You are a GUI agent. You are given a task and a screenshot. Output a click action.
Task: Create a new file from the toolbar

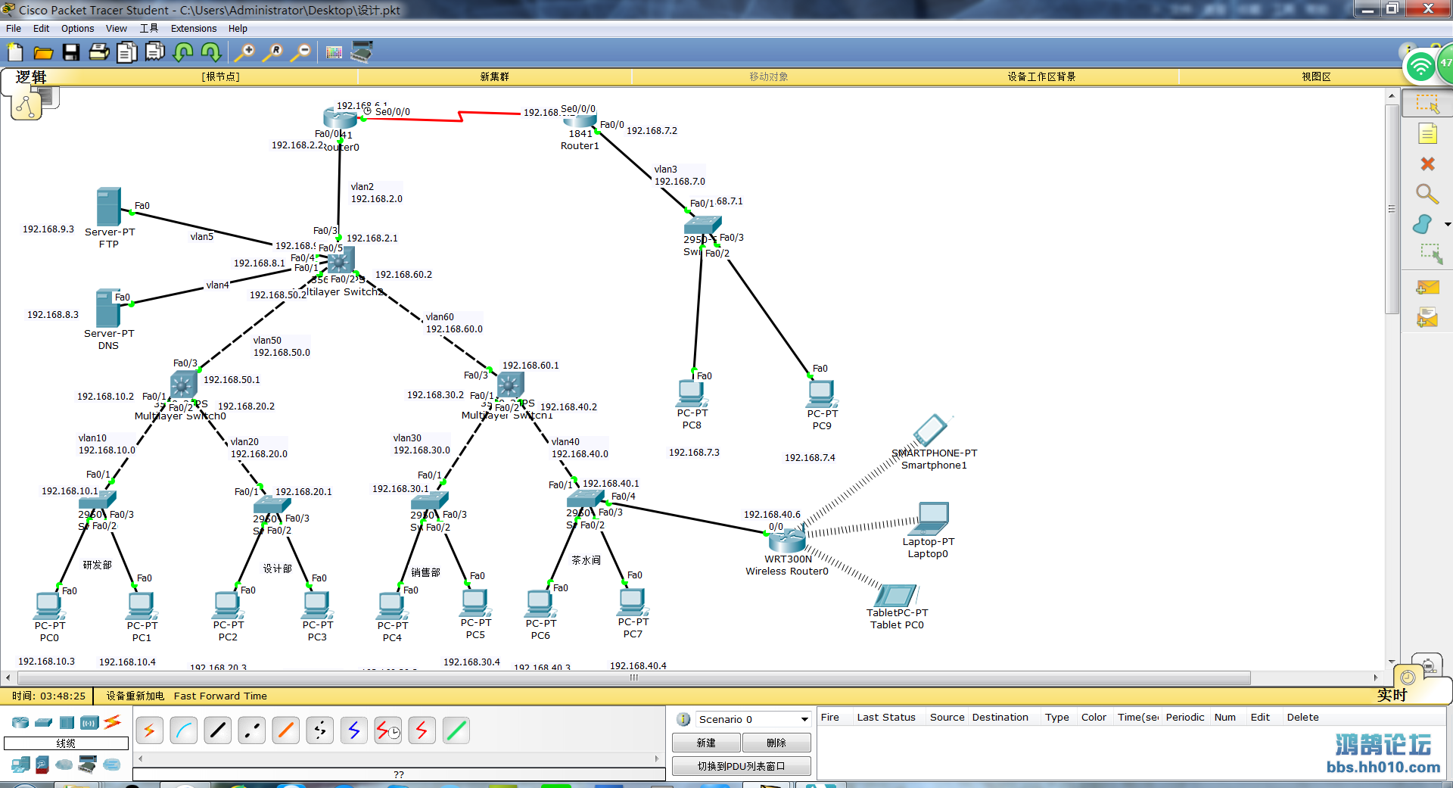tap(15, 52)
